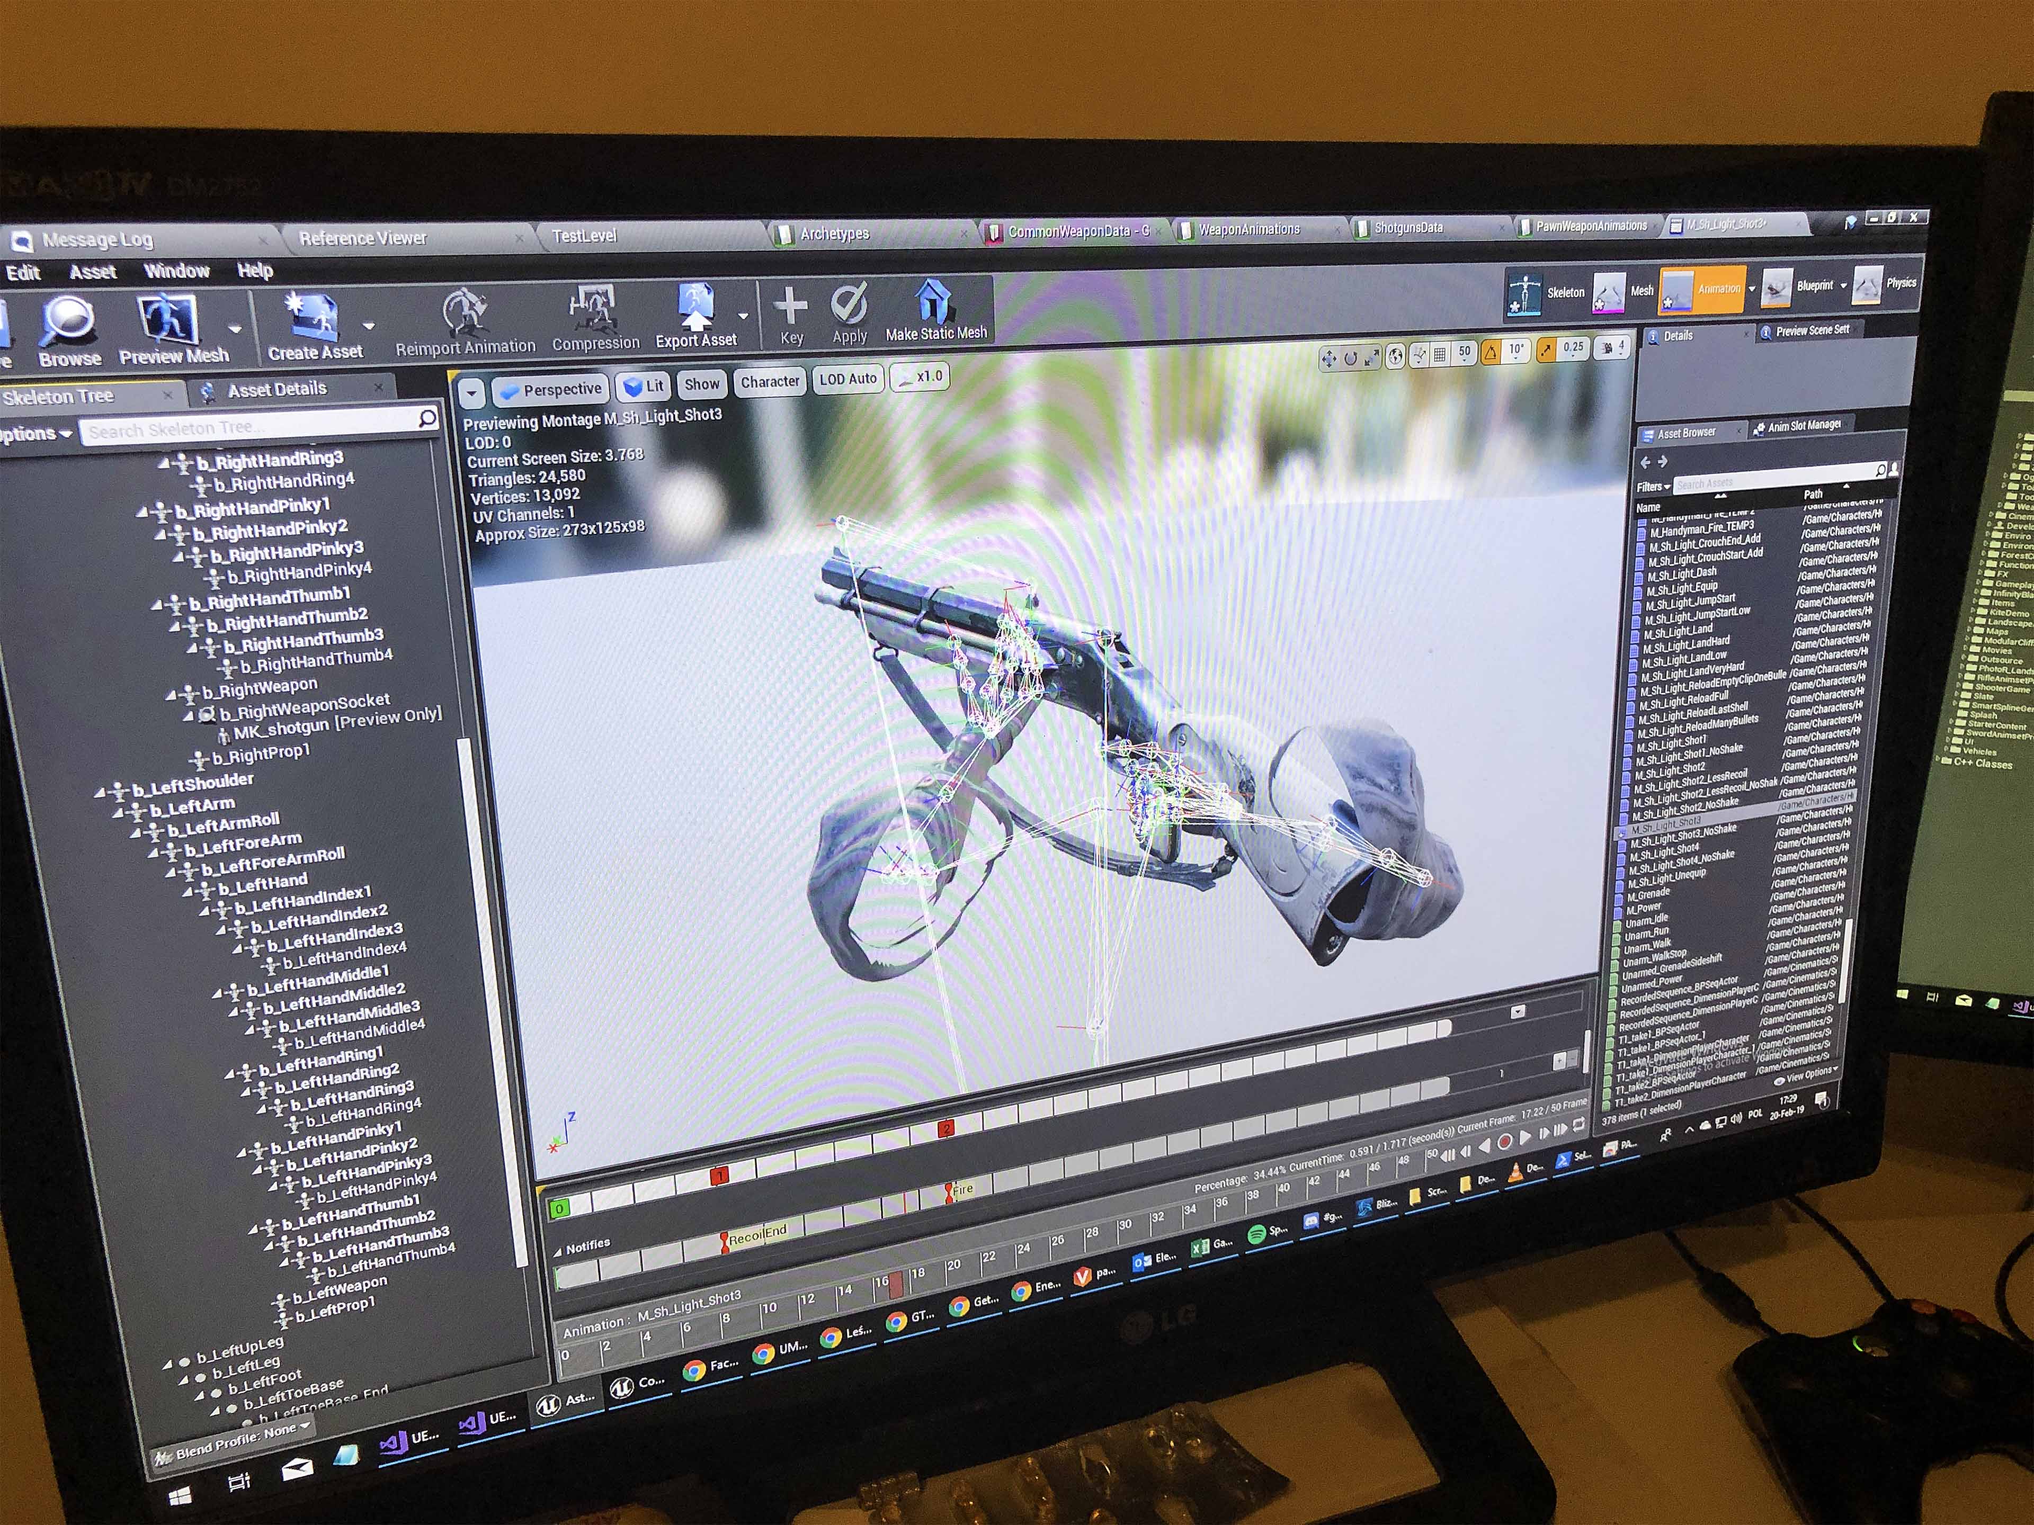This screenshot has height=1525, width=2034.
Task: Toggle animation loop playback
Action: tap(1579, 1125)
